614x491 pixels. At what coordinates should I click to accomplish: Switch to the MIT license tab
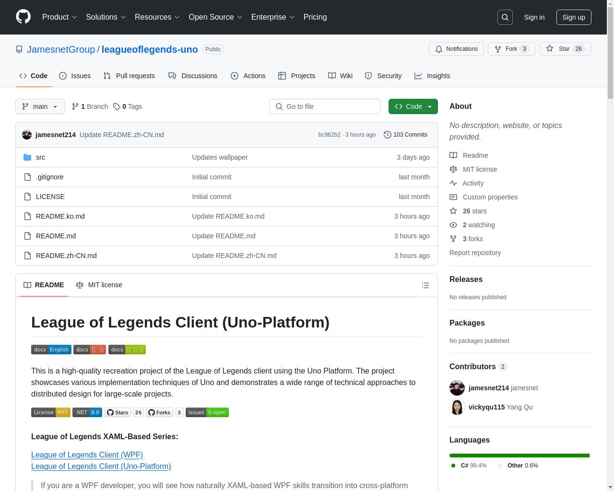pyautogui.click(x=99, y=285)
